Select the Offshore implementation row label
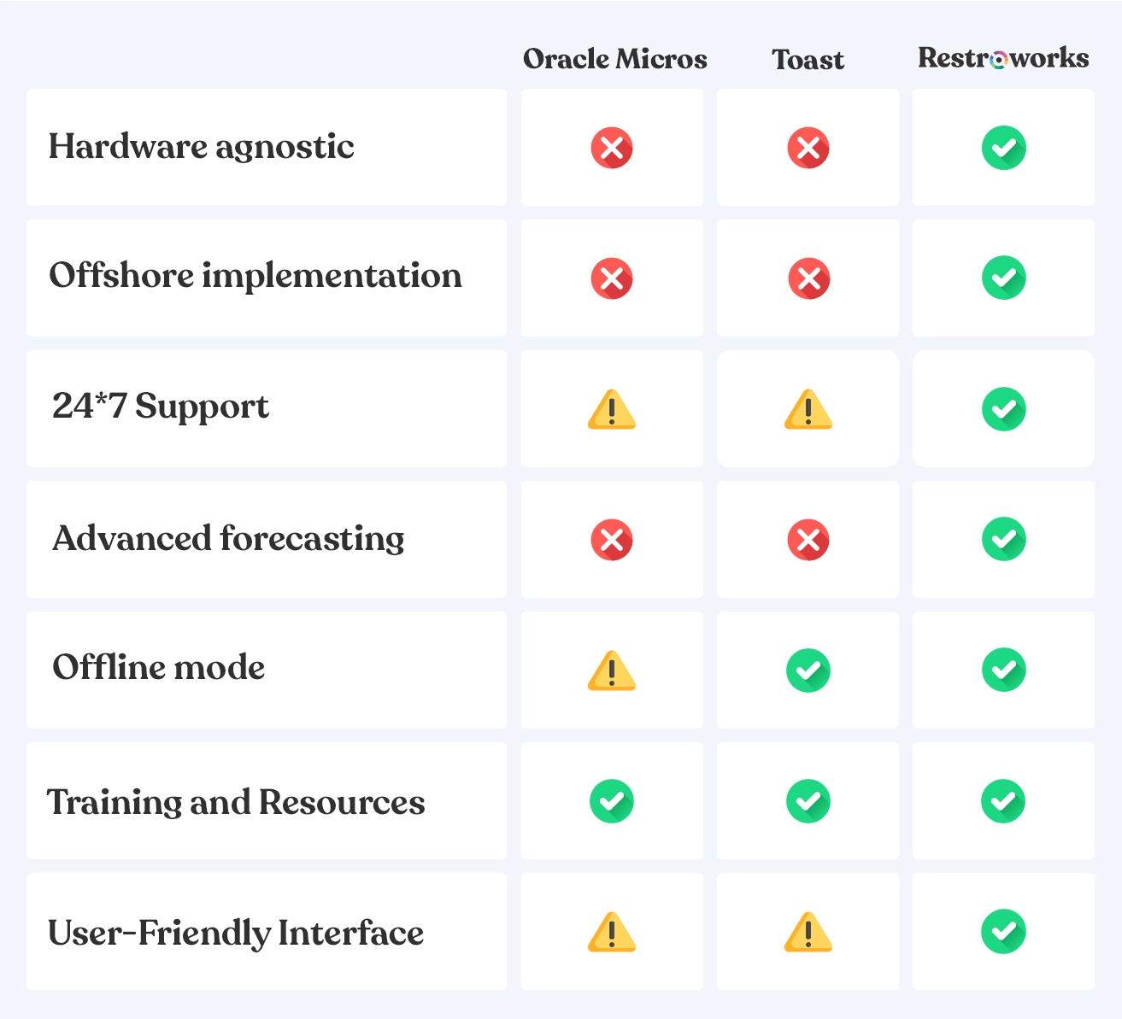This screenshot has width=1122, height=1019. (x=256, y=276)
